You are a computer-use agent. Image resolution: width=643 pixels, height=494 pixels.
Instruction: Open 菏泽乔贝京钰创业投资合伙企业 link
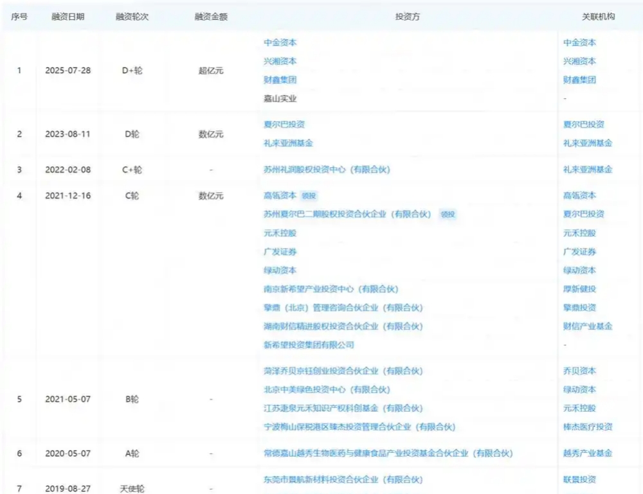coord(343,371)
